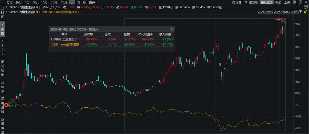Select the 15分 interval tab
This screenshot has height=134, width=309.
pyautogui.click(x=44, y=2)
